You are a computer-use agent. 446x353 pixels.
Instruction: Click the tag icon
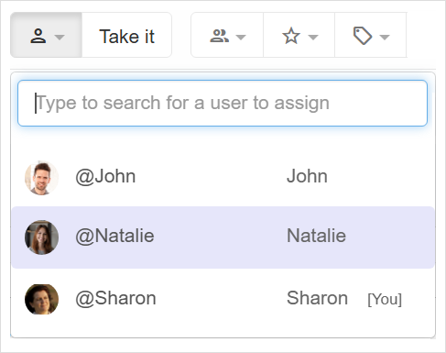[363, 36]
